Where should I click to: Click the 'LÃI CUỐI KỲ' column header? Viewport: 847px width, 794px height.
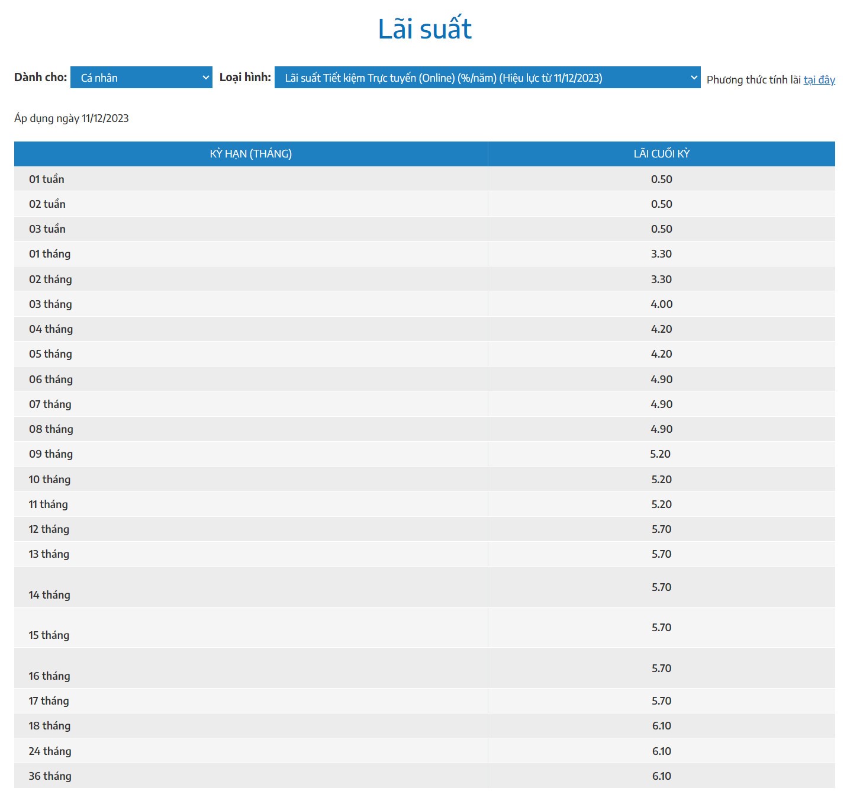pos(661,154)
